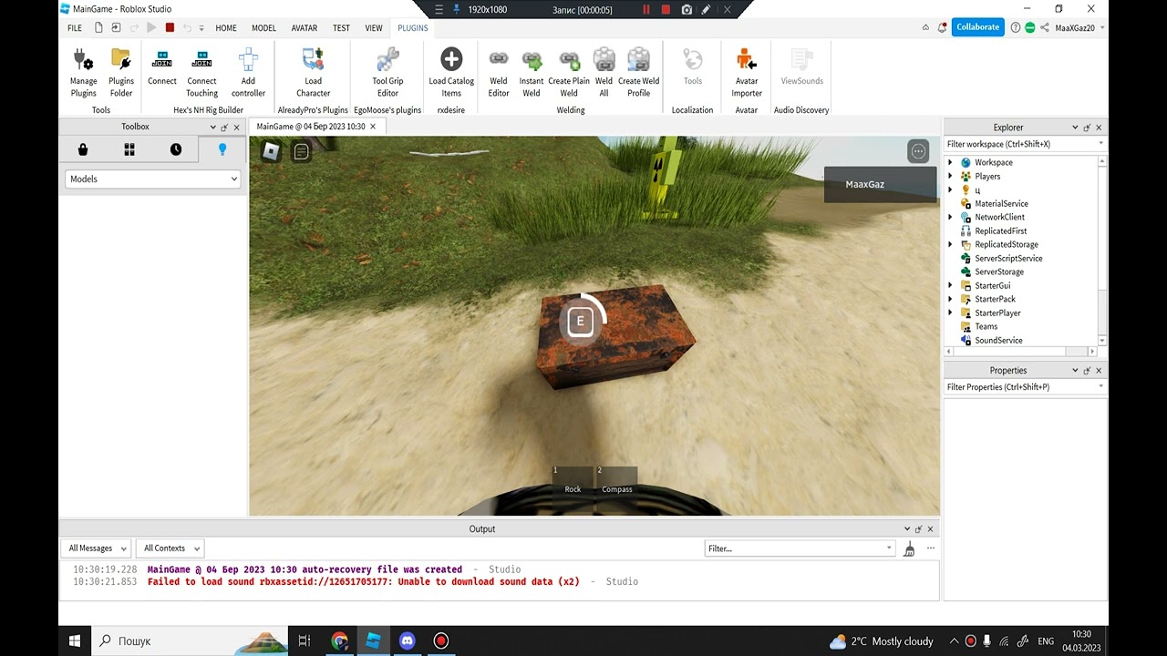Open the Weld Editor
This screenshot has height=656, width=1167.
pyautogui.click(x=499, y=73)
